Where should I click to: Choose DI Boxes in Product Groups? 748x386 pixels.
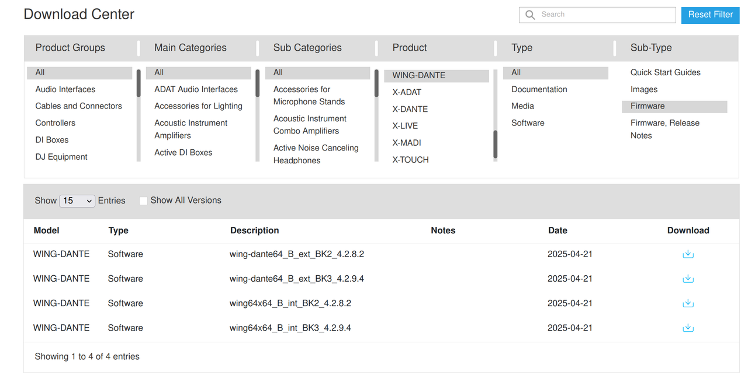(x=52, y=140)
